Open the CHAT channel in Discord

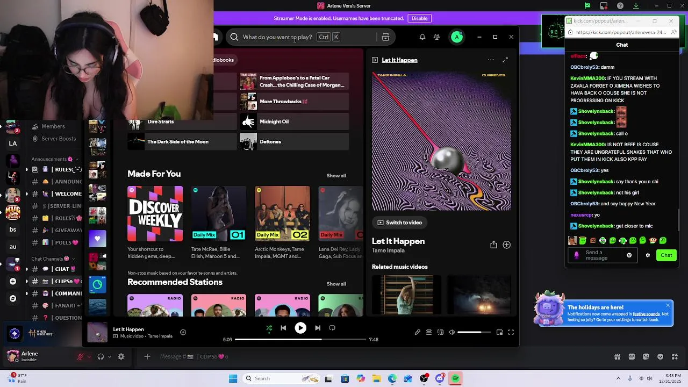click(x=56, y=269)
